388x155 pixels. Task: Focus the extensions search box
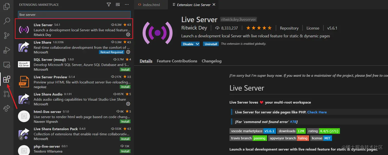[x=74, y=15]
